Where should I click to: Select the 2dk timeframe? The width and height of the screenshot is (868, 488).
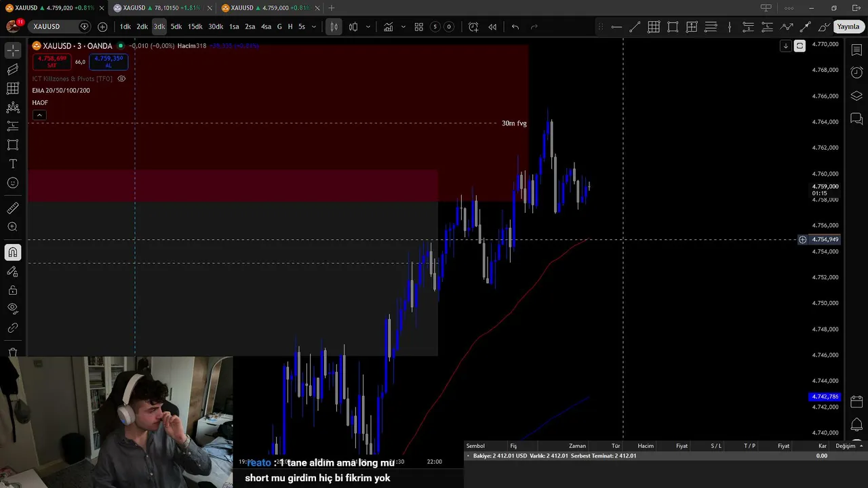pyautogui.click(x=142, y=26)
